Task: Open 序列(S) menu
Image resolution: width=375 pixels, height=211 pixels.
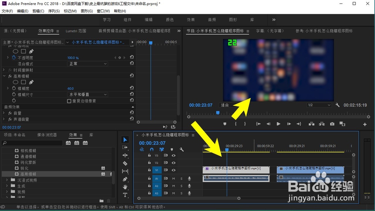Action: click(54, 11)
